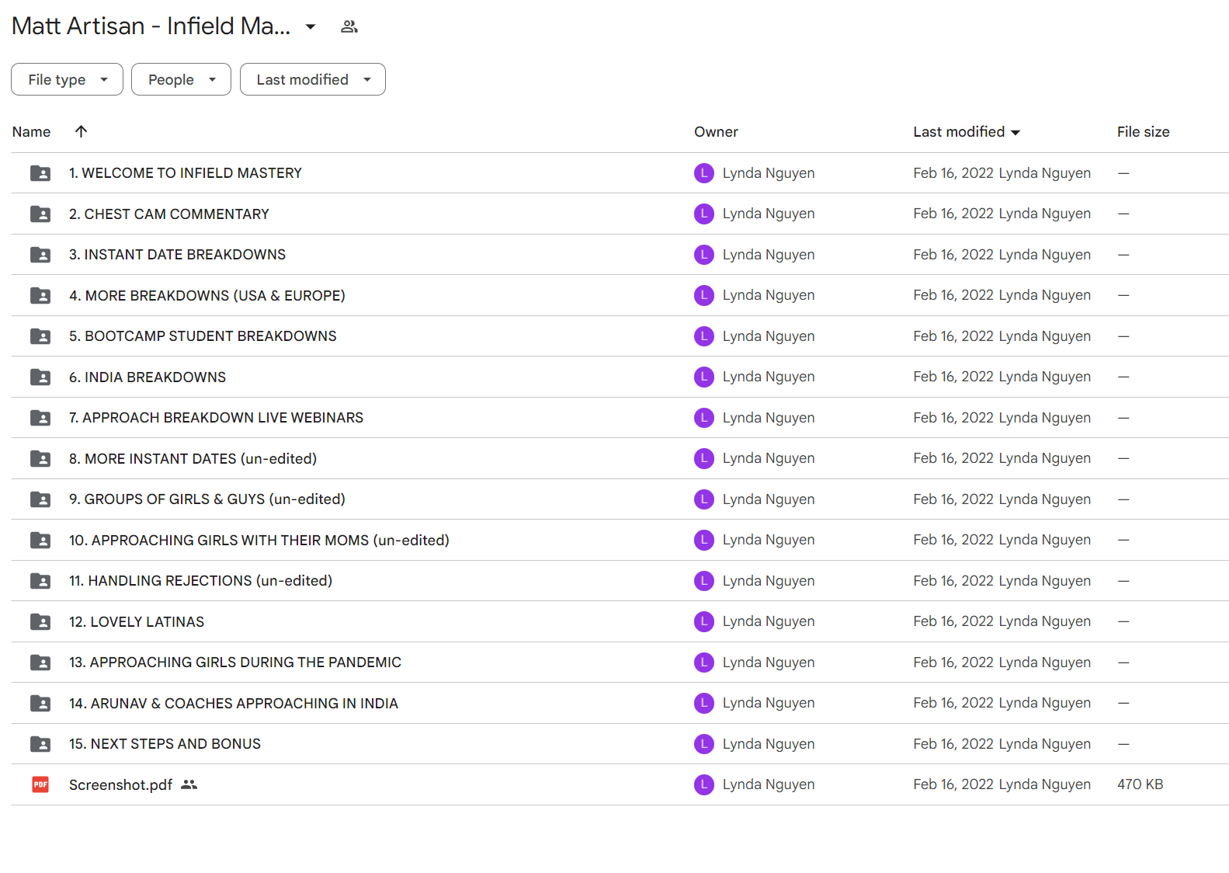Click folder icon of 4. MORE BREAKDOWNS
1229x873 pixels.
pyautogui.click(x=40, y=295)
